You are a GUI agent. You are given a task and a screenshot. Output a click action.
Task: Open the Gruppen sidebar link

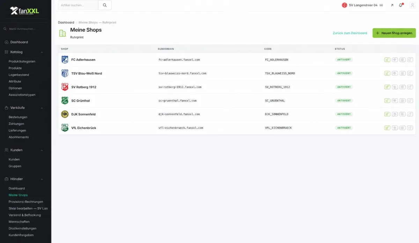click(15, 166)
